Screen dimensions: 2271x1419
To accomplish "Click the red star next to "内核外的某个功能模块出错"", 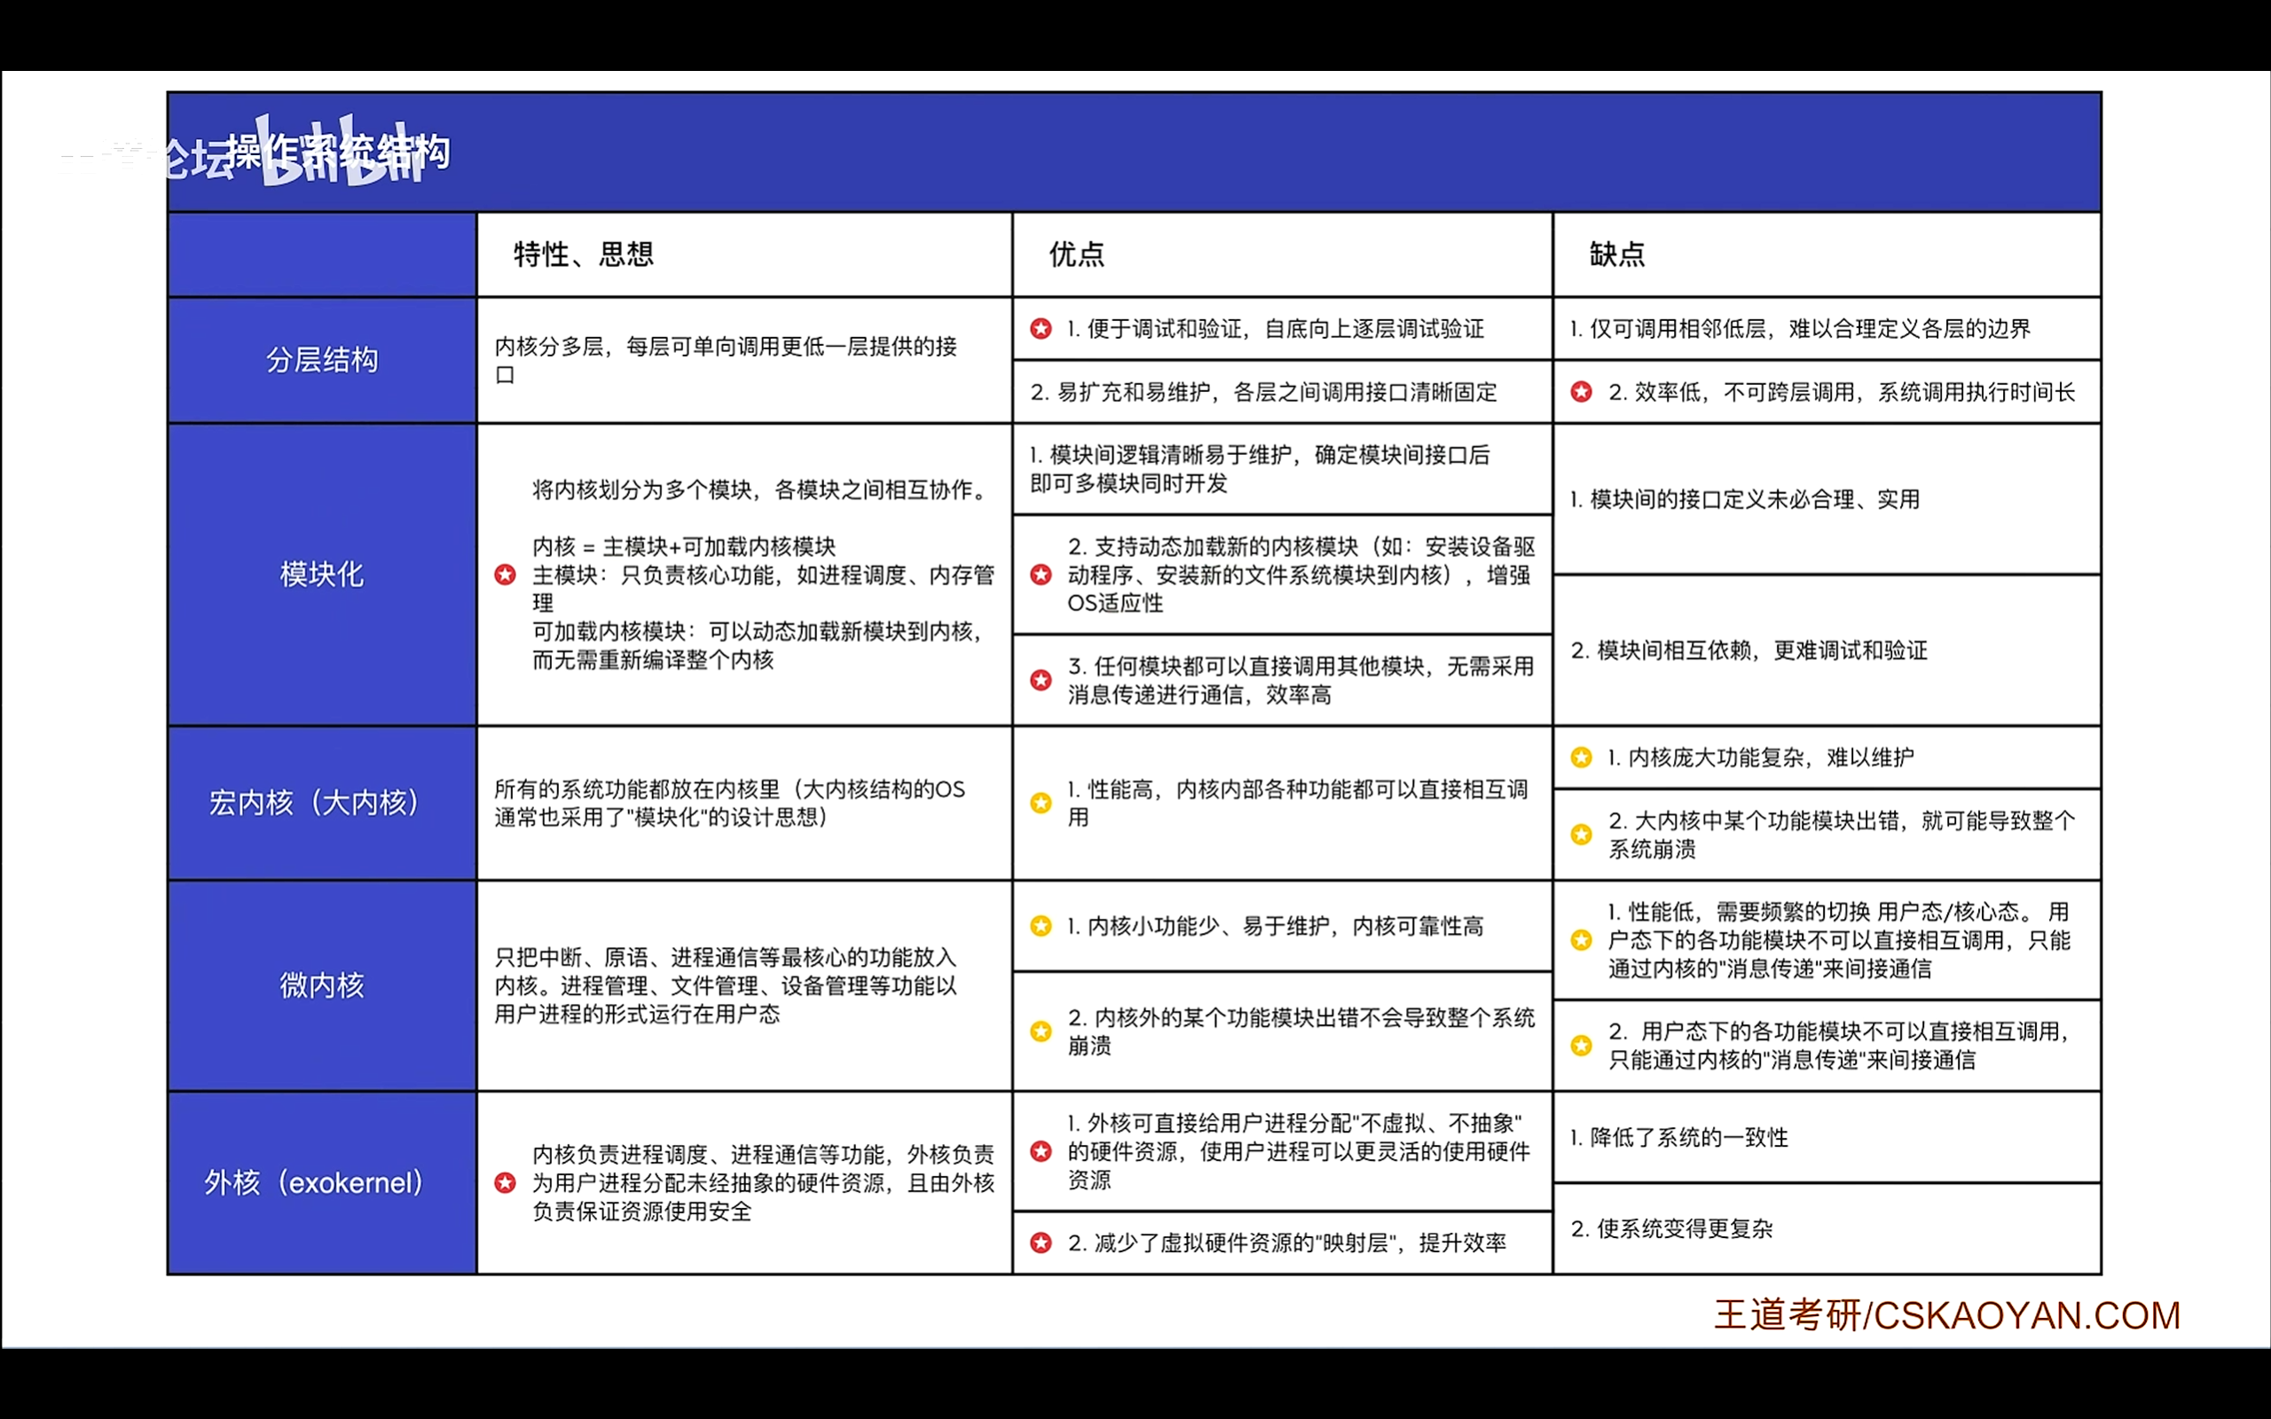I will coord(1040,1031).
